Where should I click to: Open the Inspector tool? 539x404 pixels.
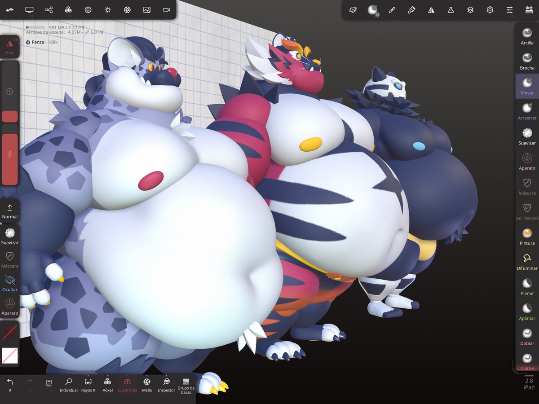[x=167, y=385]
